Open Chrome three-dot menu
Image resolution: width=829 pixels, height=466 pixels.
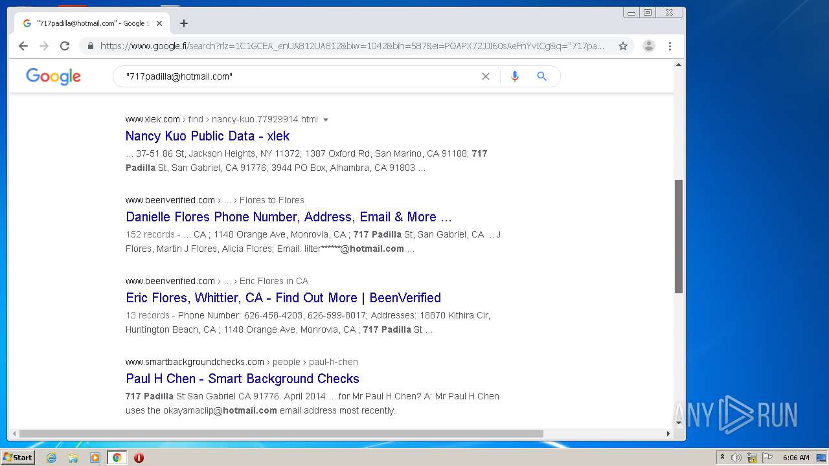[x=670, y=46]
